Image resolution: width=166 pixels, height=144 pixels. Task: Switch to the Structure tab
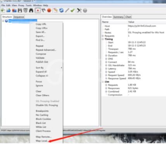7,17
